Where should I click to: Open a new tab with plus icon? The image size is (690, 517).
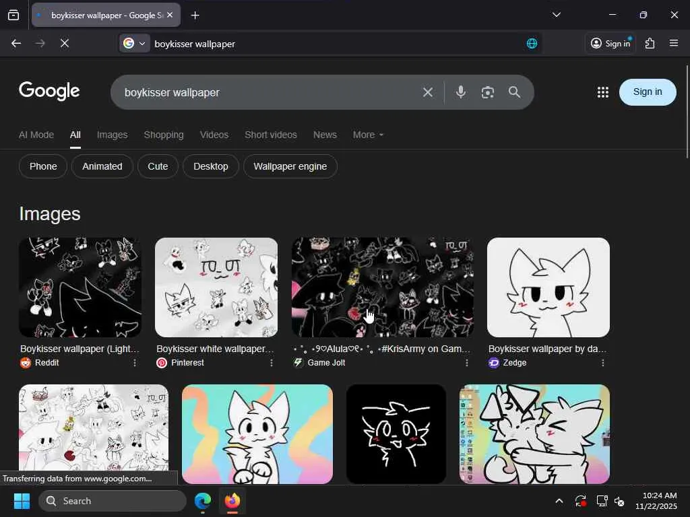pos(195,15)
